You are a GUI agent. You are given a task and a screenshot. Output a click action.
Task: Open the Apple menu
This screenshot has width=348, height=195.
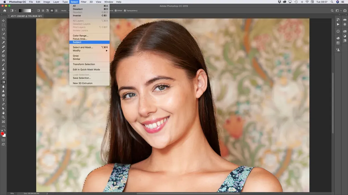[4, 2]
